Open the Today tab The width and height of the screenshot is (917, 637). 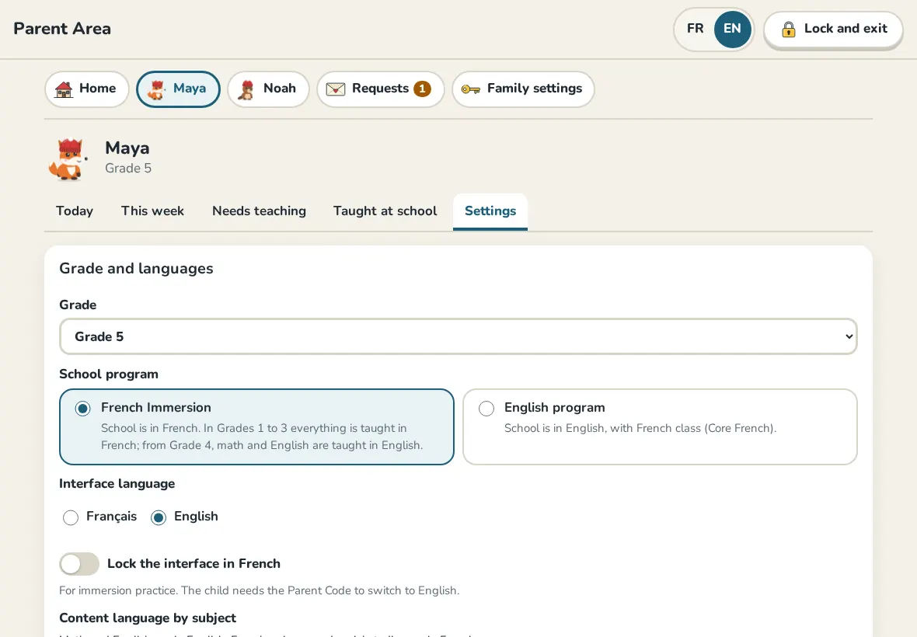(x=75, y=211)
